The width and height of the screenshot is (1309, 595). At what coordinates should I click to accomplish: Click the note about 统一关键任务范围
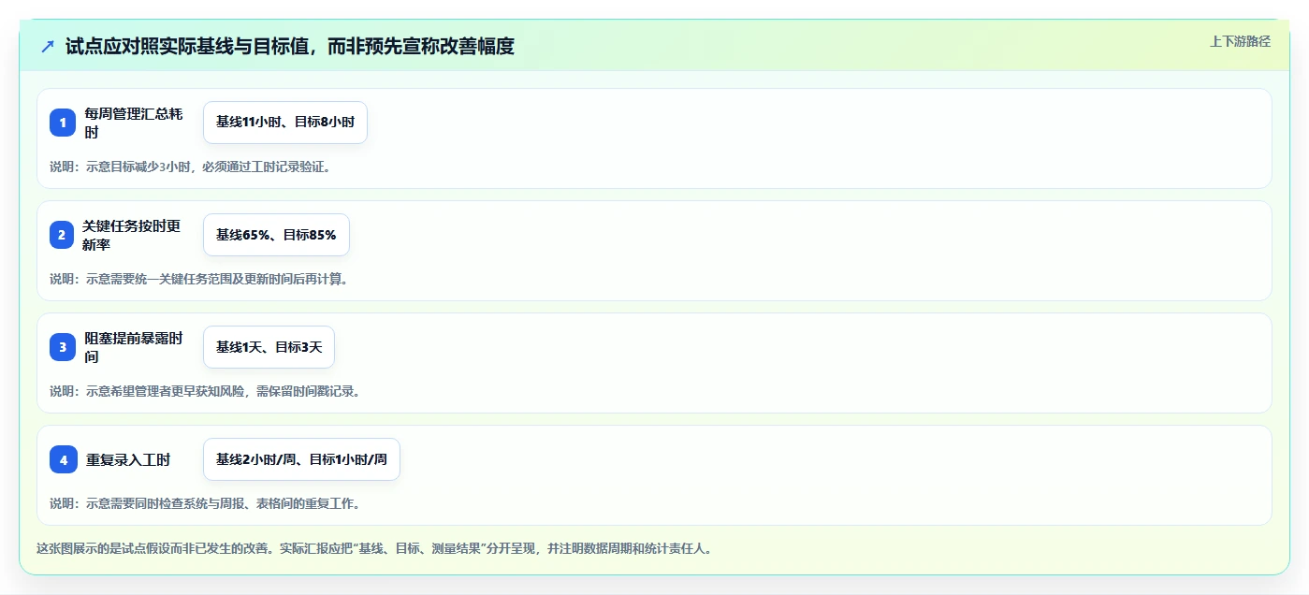click(198, 279)
